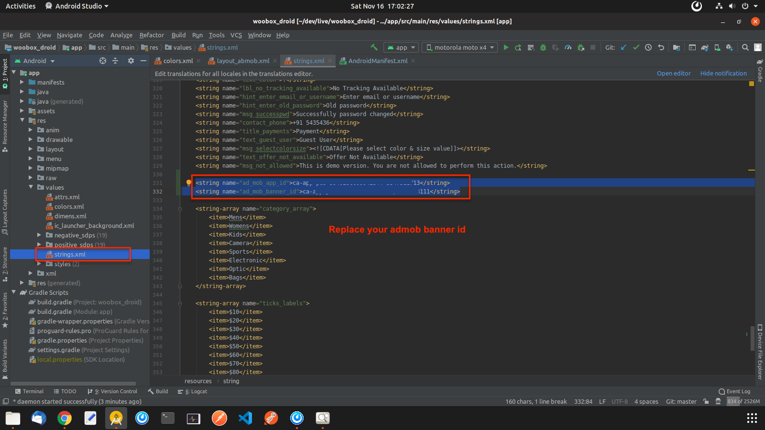This screenshot has height=430, width=765.
Task: Collapse Gradle Scripts node
Action: (x=13, y=292)
